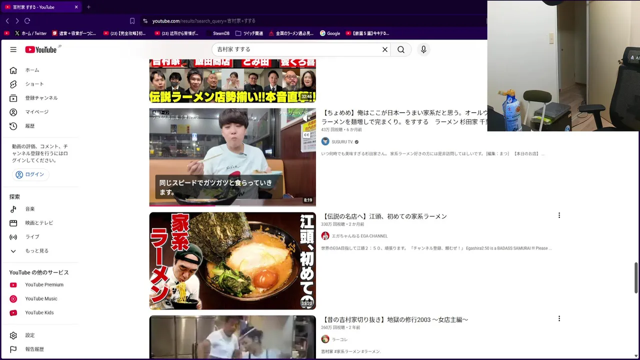The image size is (640, 360).
Task: Open YouTube Music link
Action: [x=39, y=299]
